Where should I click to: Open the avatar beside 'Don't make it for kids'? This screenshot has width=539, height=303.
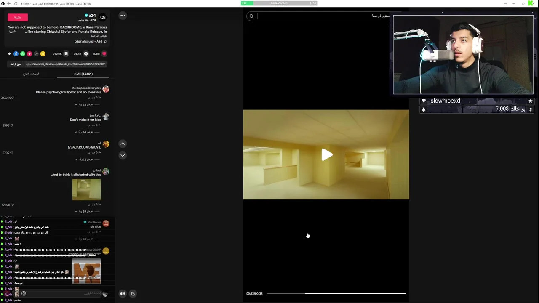[x=106, y=117]
